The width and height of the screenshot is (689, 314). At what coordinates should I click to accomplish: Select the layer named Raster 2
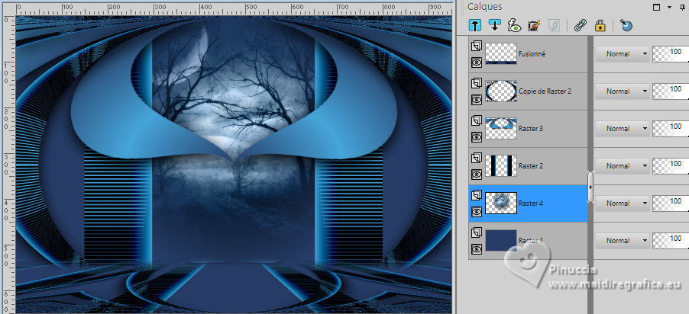pos(530,166)
